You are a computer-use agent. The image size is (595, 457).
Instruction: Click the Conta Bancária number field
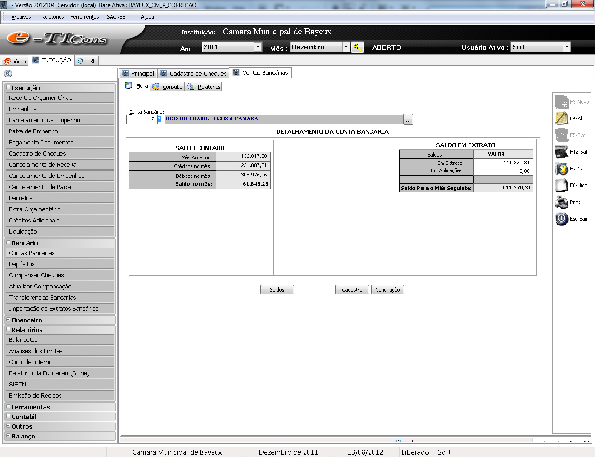141,119
